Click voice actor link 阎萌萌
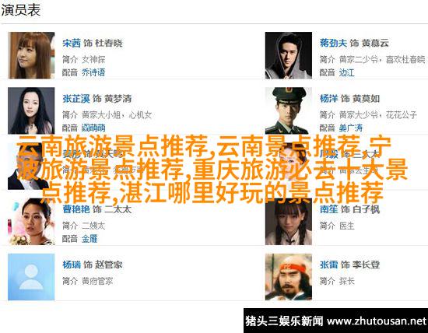 pos(93,128)
